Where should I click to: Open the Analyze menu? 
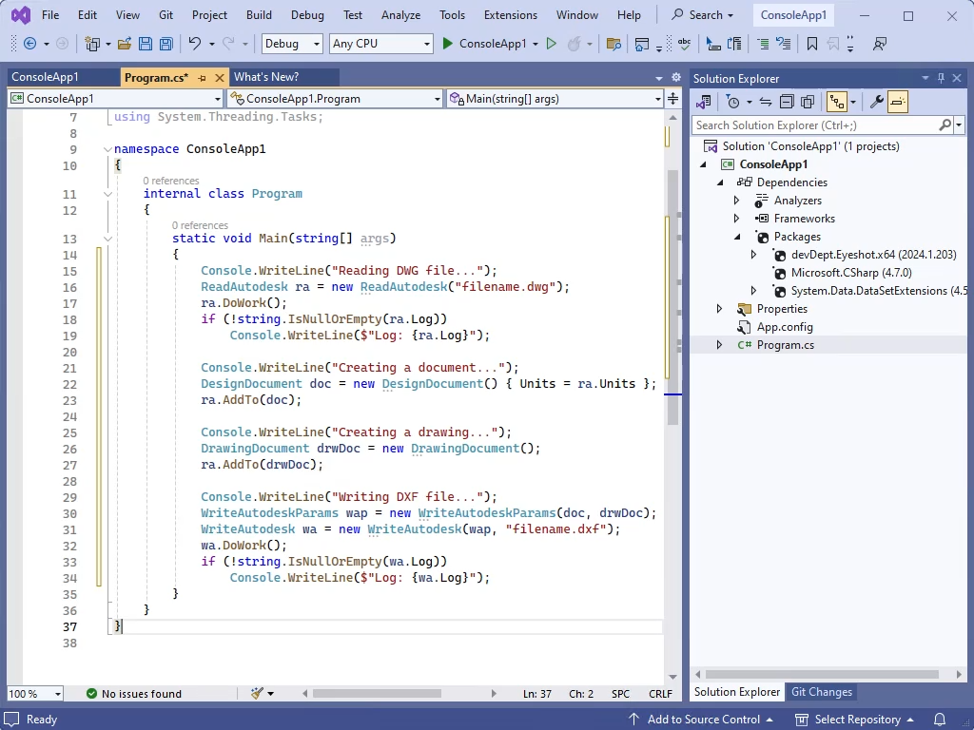point(400,15)
